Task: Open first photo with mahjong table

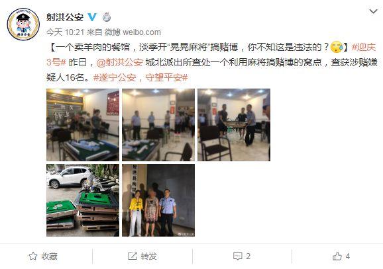Action: (83, 125)
